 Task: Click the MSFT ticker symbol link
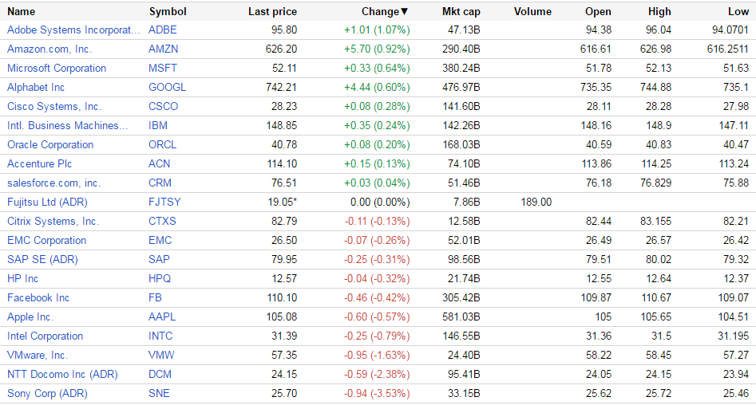[x=163, y=68]
